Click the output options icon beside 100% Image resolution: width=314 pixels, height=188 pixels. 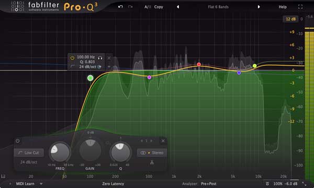click(x=267, y=184)
